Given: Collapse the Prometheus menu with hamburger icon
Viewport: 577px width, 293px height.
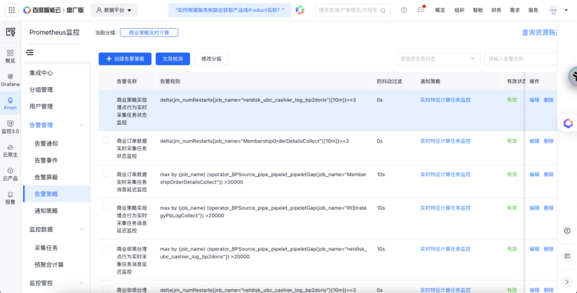Looking at the screenshot, I should click(30, 52).
